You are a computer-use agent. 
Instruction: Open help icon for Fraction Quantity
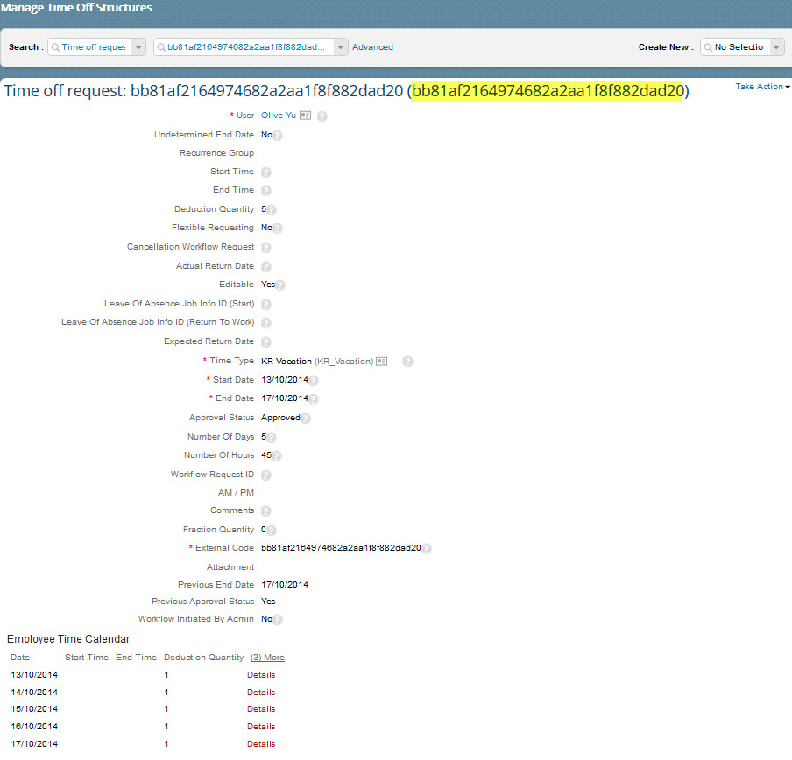pyautogui.click(x=272, y=531)
